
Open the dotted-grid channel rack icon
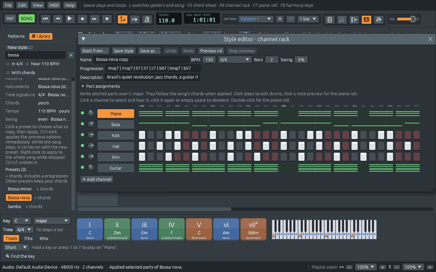pos(342,19)
